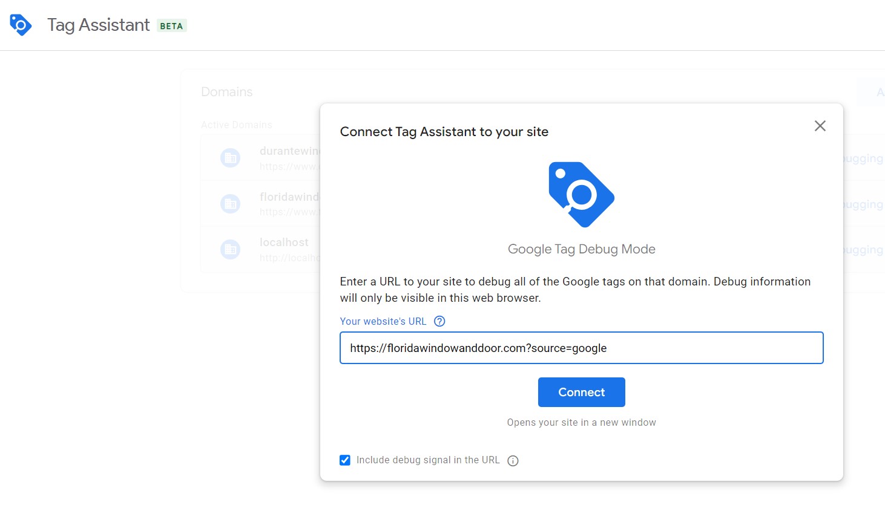Click the Tag Assistant logo icon in header
The image size is (885, 505).
tap(21, 25)
